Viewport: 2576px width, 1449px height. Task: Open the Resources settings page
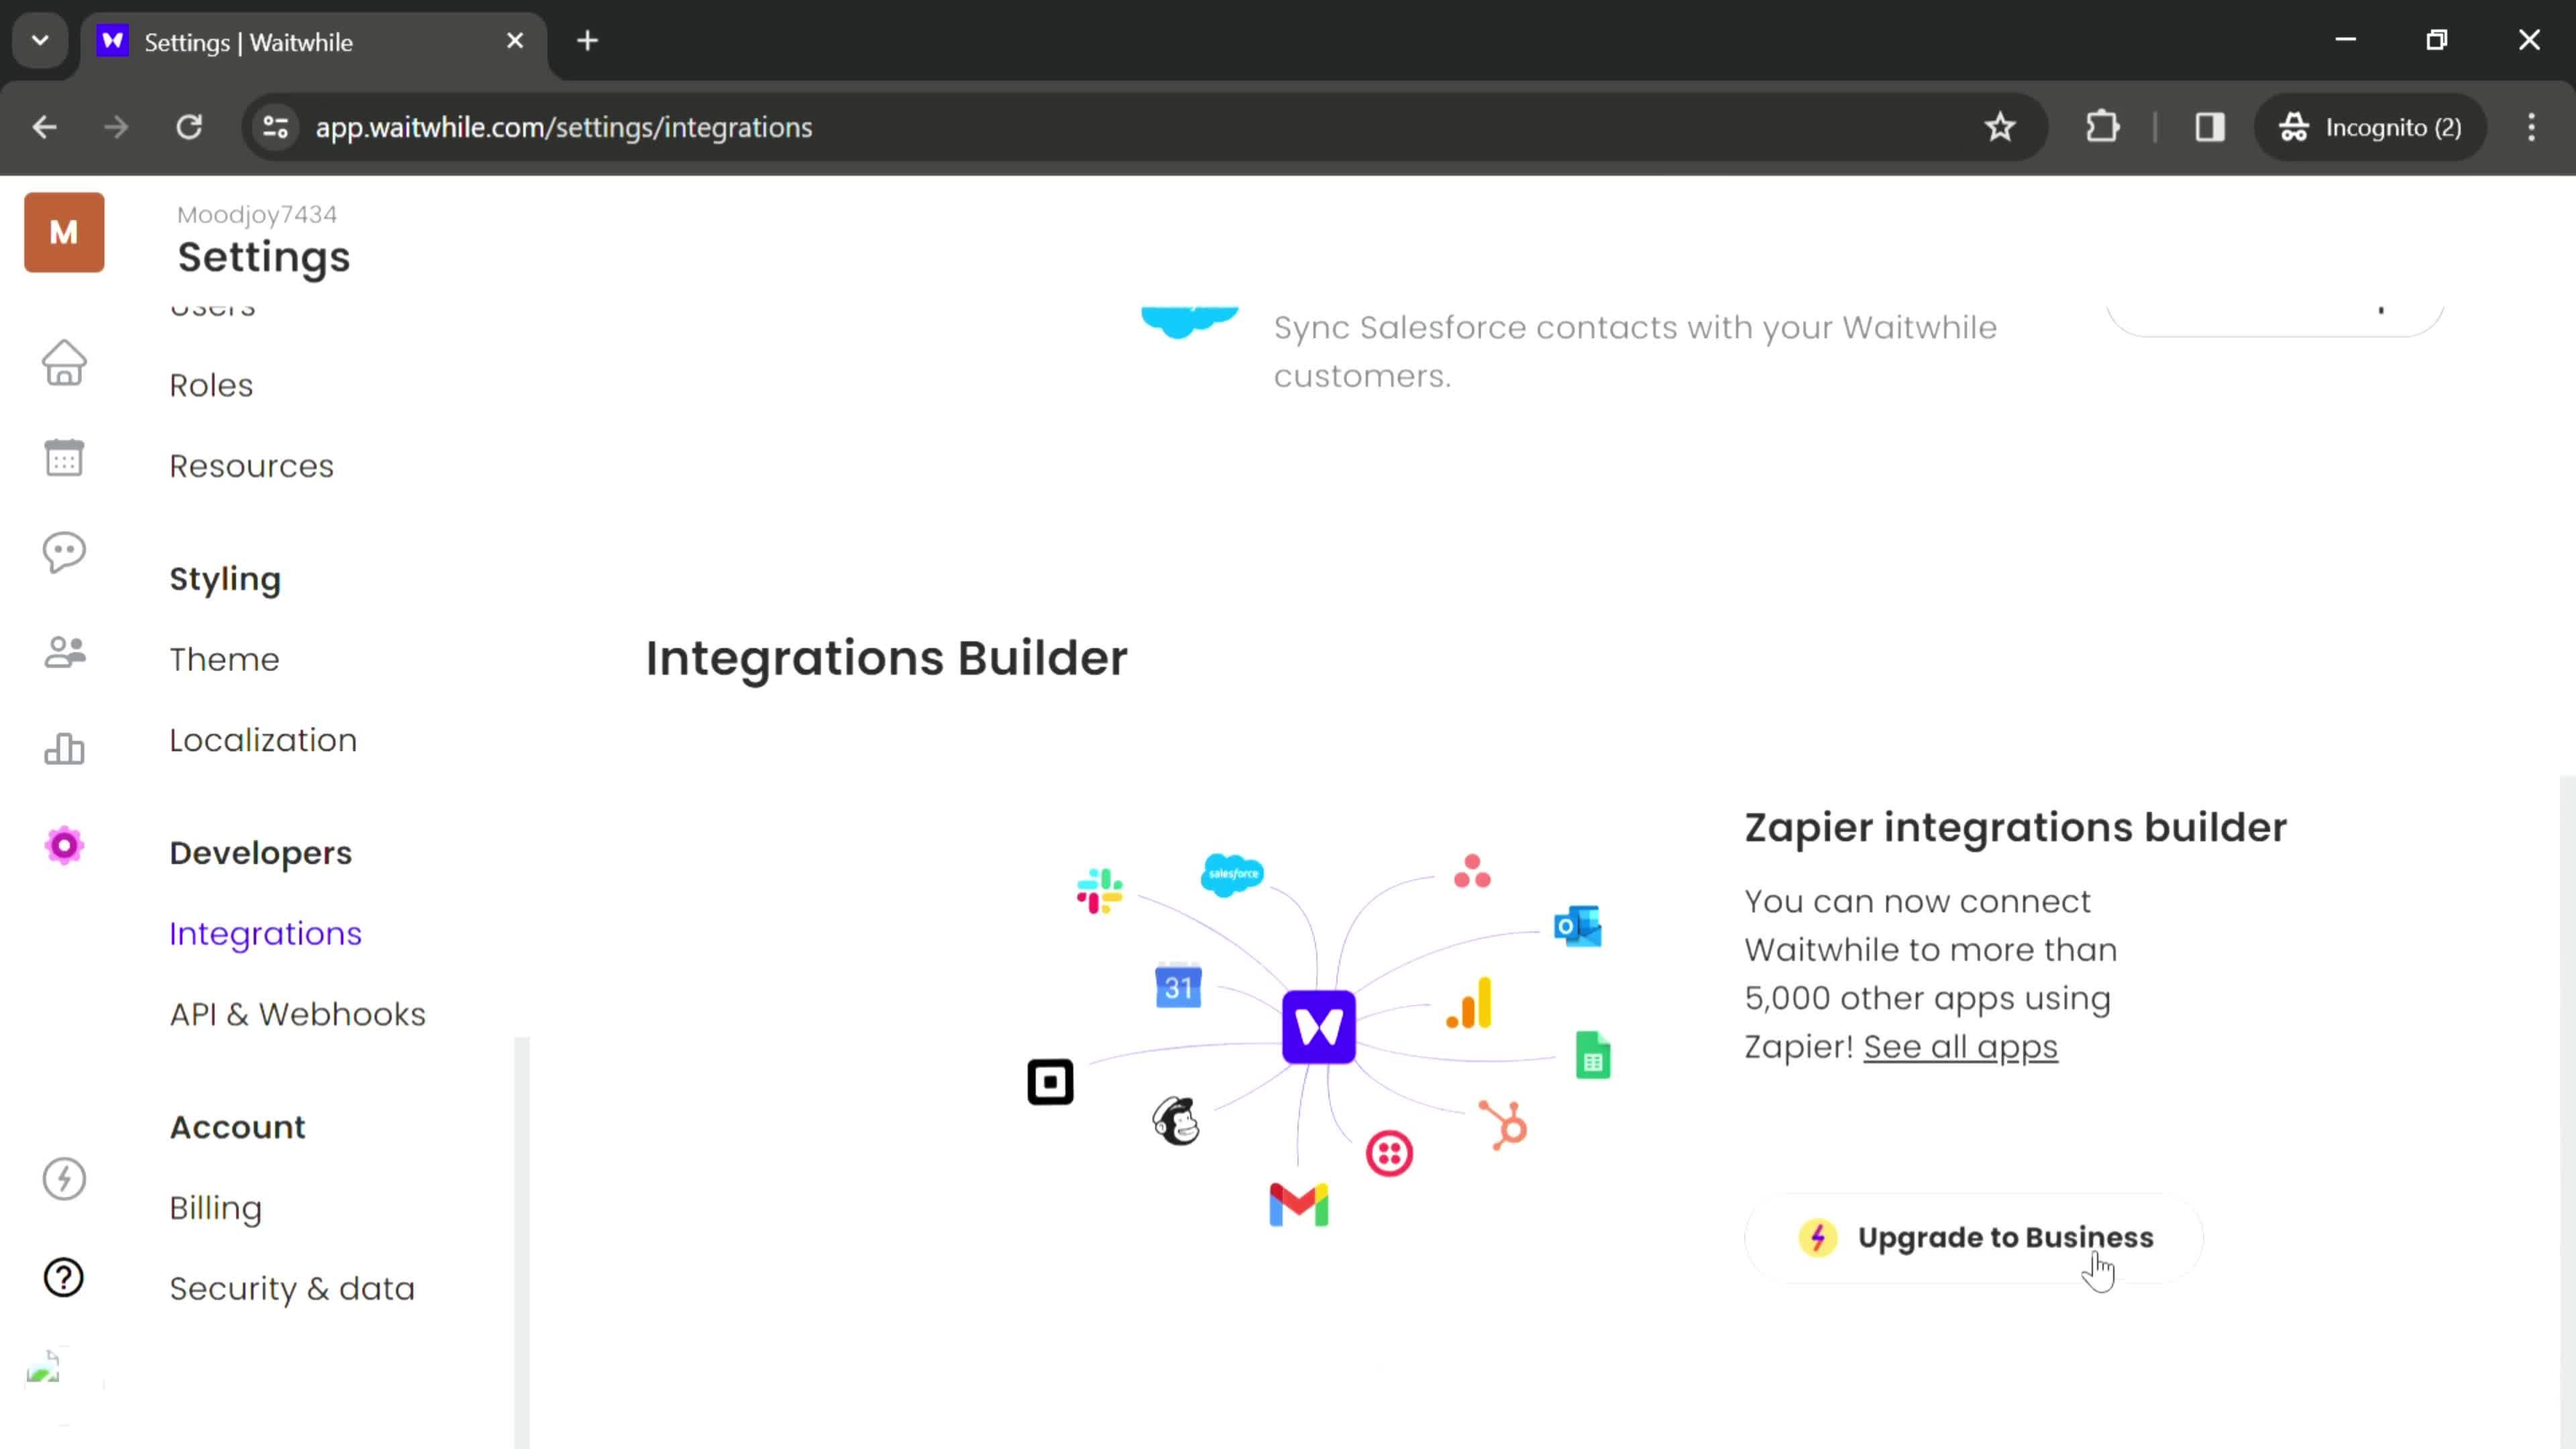pos(251,466)
